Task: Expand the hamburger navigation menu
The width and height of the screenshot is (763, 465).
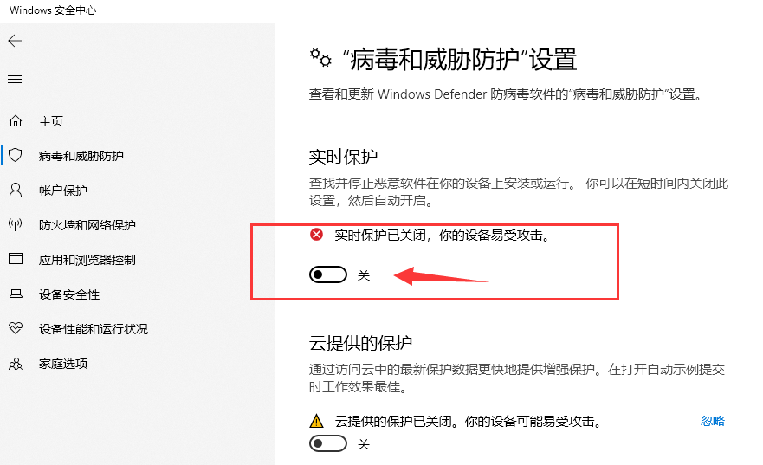Action: click(x=15, y=80)
